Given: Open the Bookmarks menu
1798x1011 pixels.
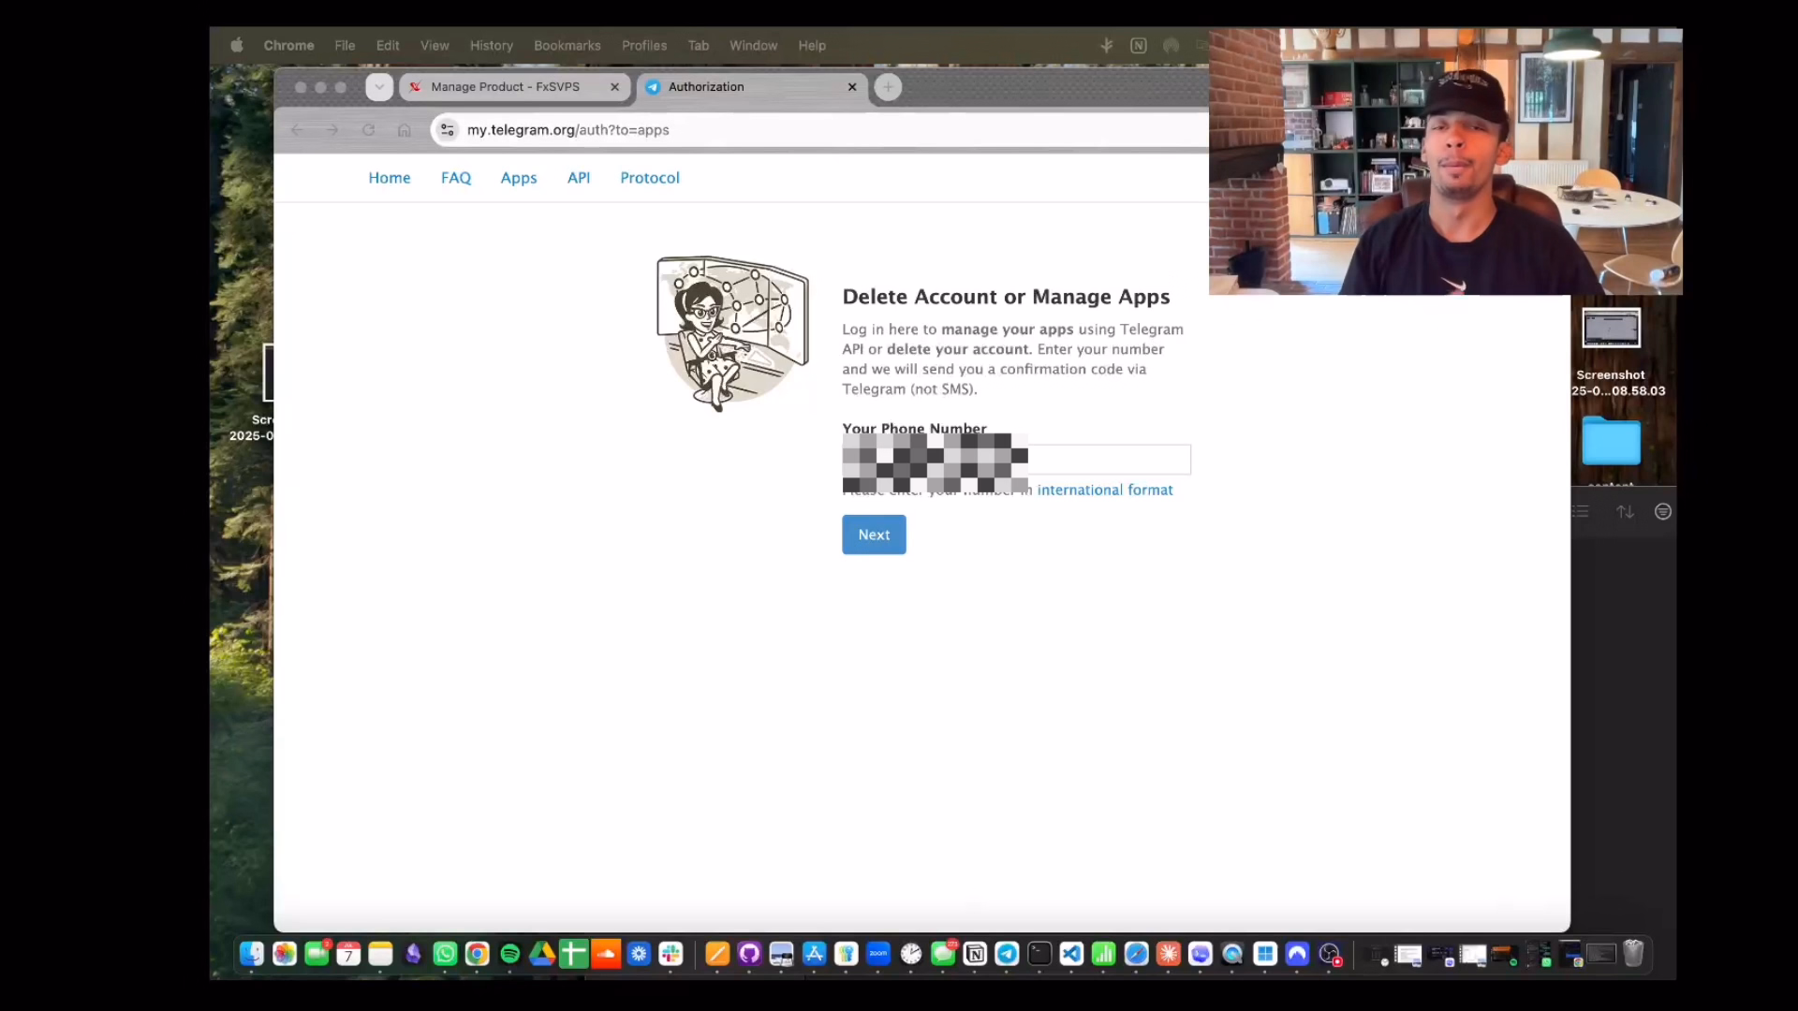Looking at the screenshot, I should point(567,45).
